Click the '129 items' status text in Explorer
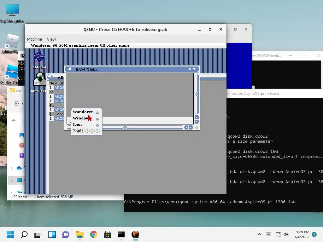 (20, 197)
